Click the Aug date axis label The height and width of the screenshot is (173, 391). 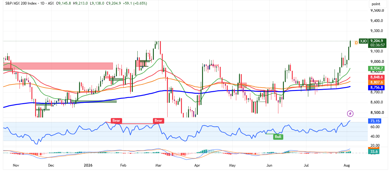click(347, 165)
